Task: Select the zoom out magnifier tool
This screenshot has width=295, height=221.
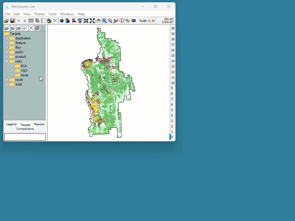Action: (110, 21)
